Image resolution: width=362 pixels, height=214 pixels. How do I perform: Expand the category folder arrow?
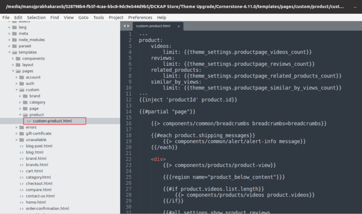point(20,102)
